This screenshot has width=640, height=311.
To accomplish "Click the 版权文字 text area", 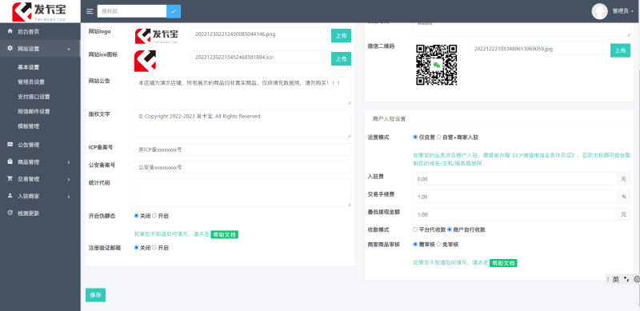I will click(x=242, y=124).
